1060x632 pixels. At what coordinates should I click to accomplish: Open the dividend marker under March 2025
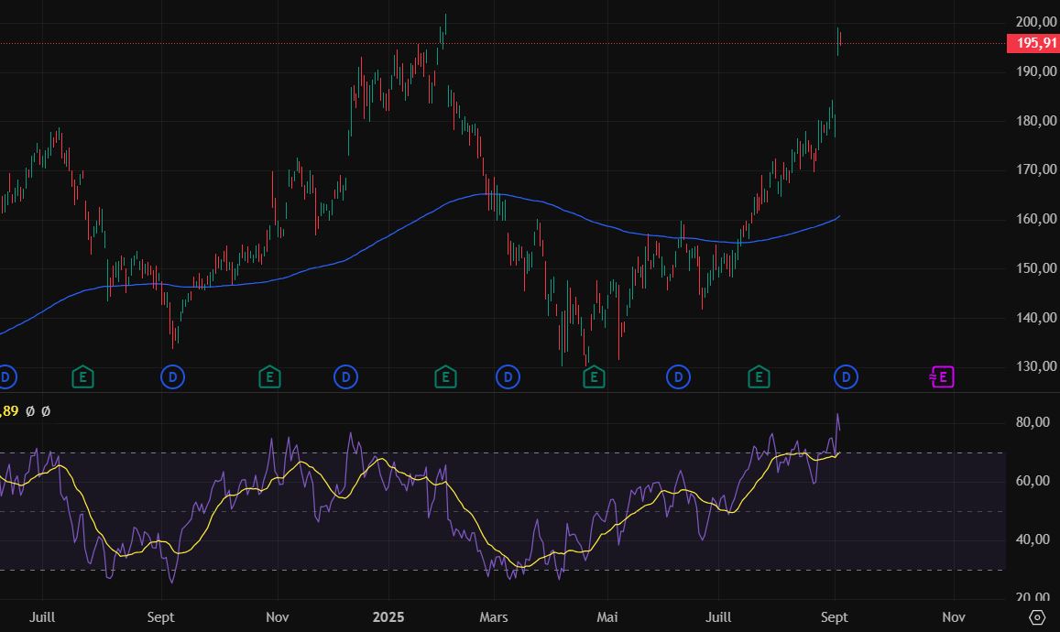(x=508, y=376)
